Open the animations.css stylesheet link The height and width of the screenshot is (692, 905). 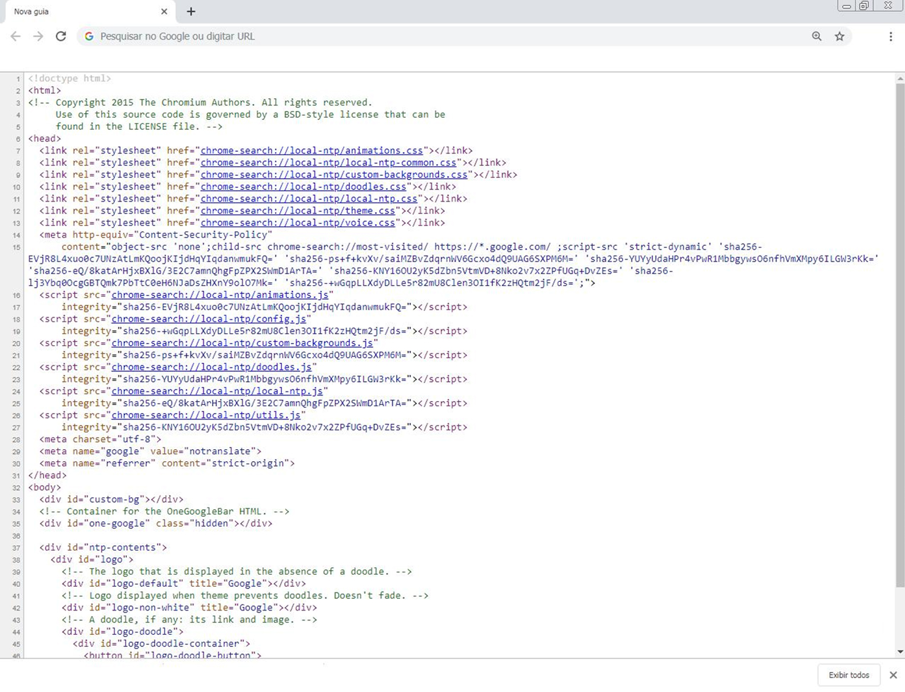tap(312, 151)
